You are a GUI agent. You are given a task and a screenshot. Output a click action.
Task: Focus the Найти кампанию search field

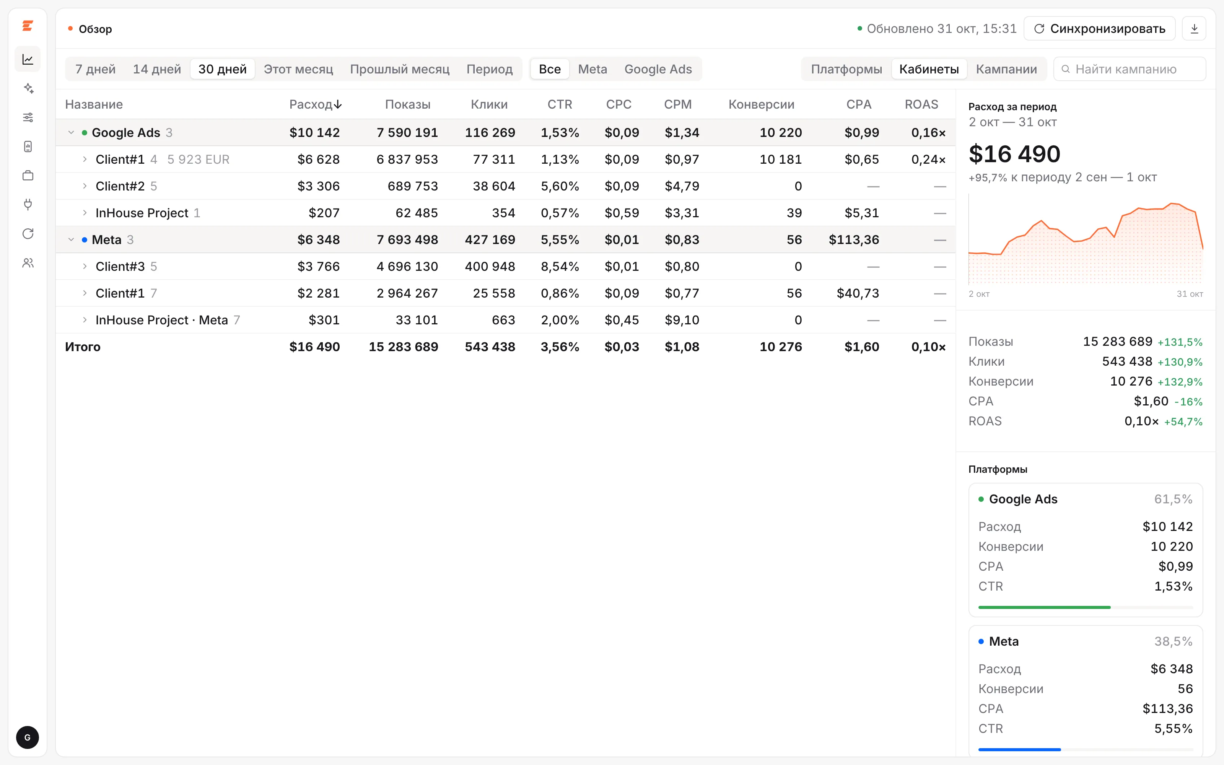[x=1130, y=69]
